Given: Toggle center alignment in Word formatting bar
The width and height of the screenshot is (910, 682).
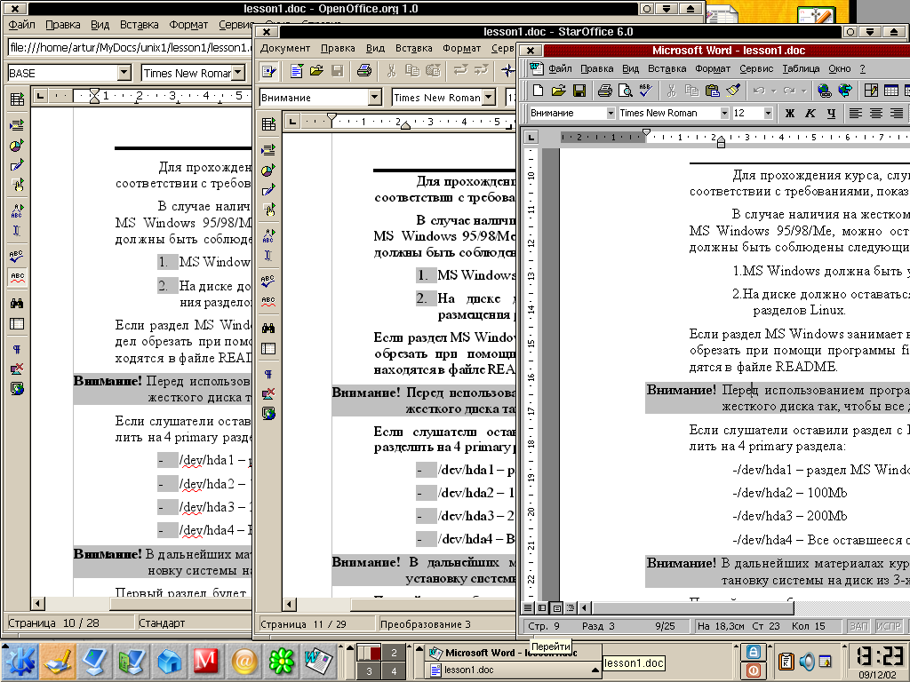Looking at the screenshot, I should (x=875, y=113).
